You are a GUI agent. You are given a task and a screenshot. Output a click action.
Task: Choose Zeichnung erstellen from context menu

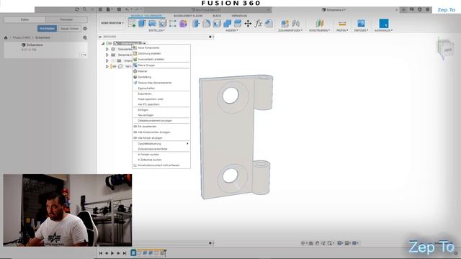tap(161, 53)
